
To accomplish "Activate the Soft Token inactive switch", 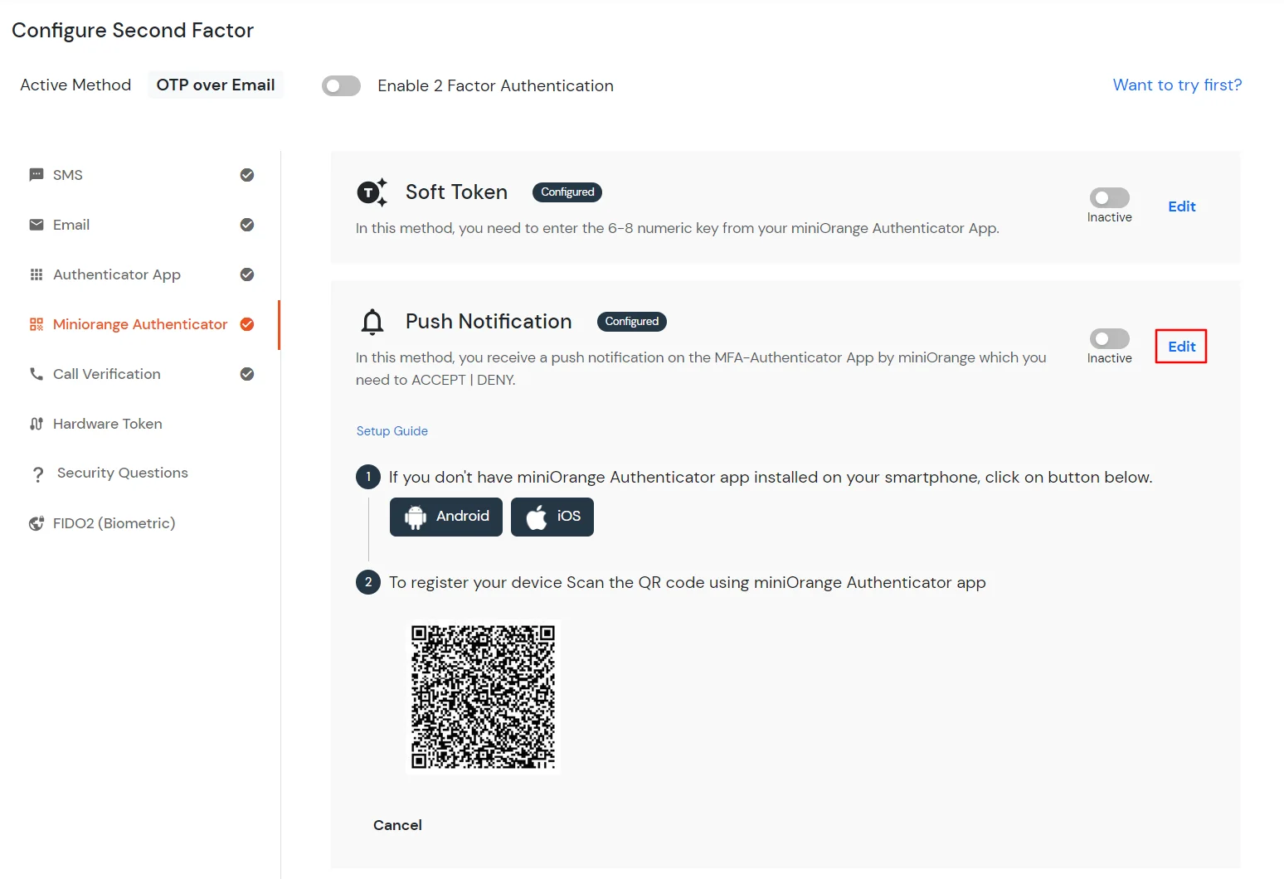I will tap(1109, 197).
